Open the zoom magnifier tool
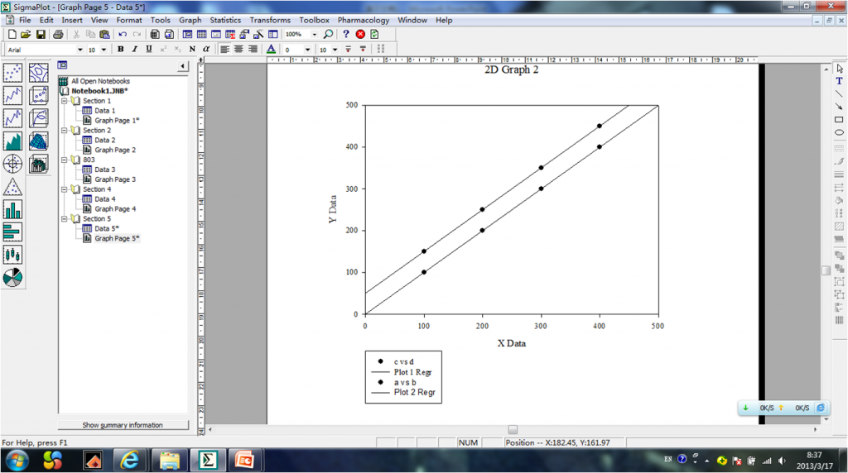 pyautogui.click(x=328, y=34)
